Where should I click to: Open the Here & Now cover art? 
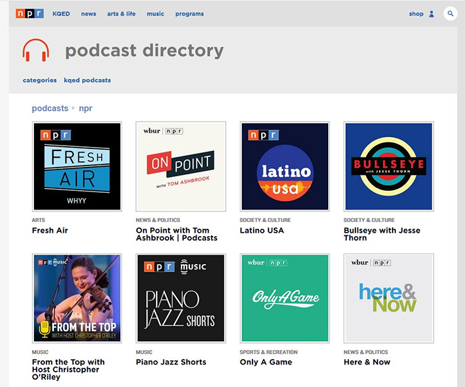[389, 299]
